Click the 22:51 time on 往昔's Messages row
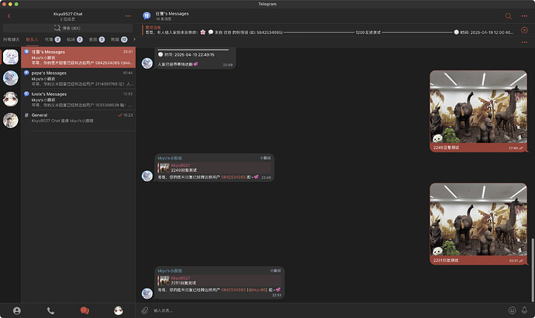535x318 pixels. click(128, 52)
